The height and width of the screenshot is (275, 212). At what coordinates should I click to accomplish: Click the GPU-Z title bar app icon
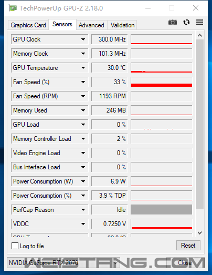[13, 8]
